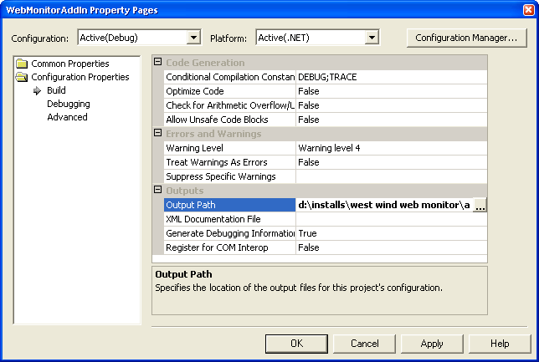Open the Configuration dropdown
Screen dimensions: 539x362
point(193,38)
